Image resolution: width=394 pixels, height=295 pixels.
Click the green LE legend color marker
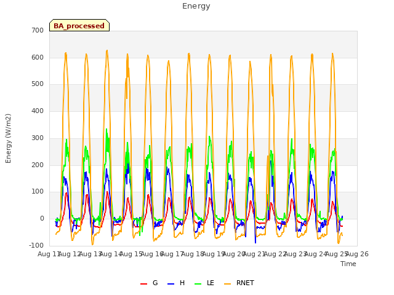click(x=198, y=284)
